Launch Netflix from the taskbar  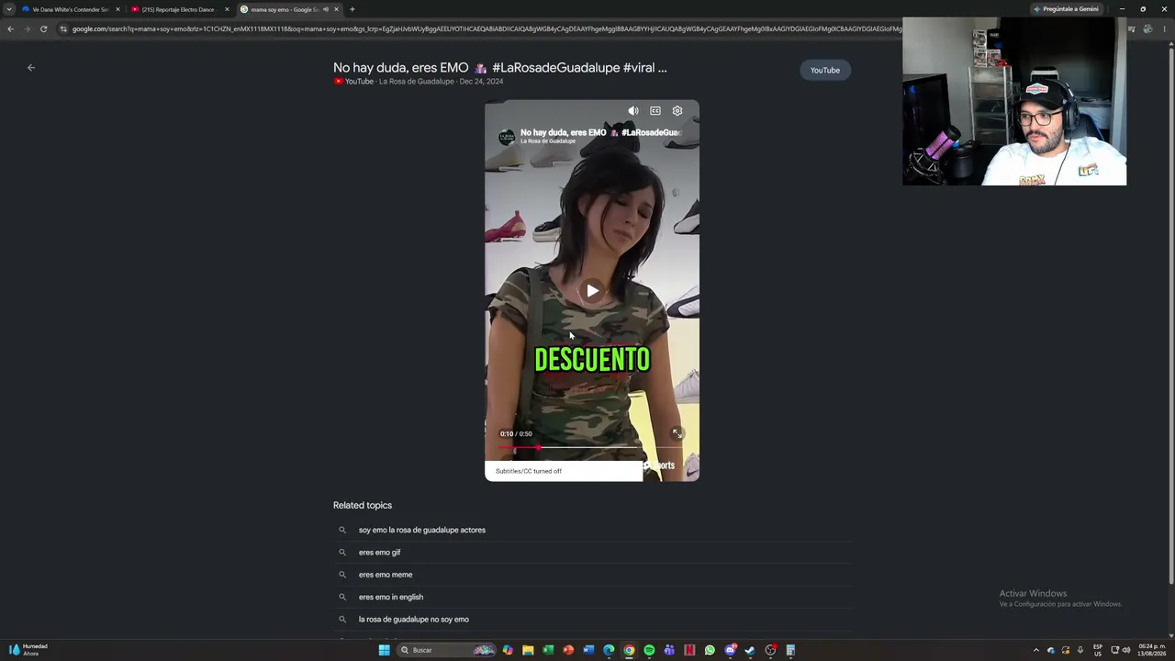689,650
